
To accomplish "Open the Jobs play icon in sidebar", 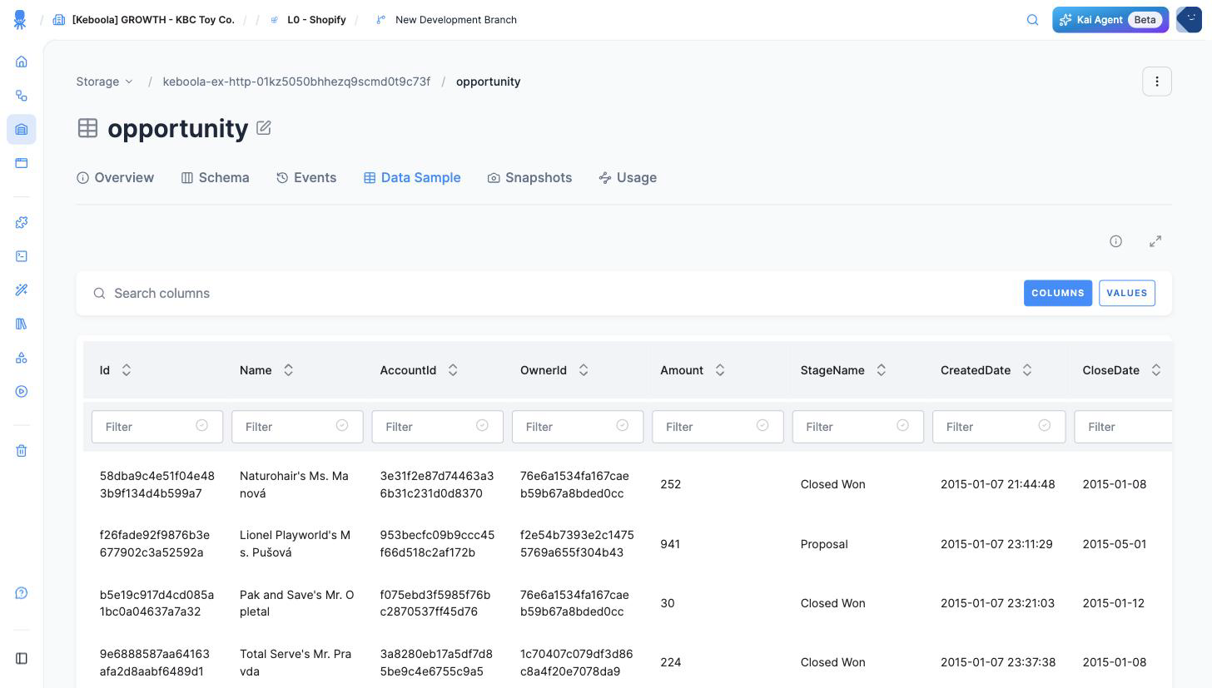I will (22, 391).
